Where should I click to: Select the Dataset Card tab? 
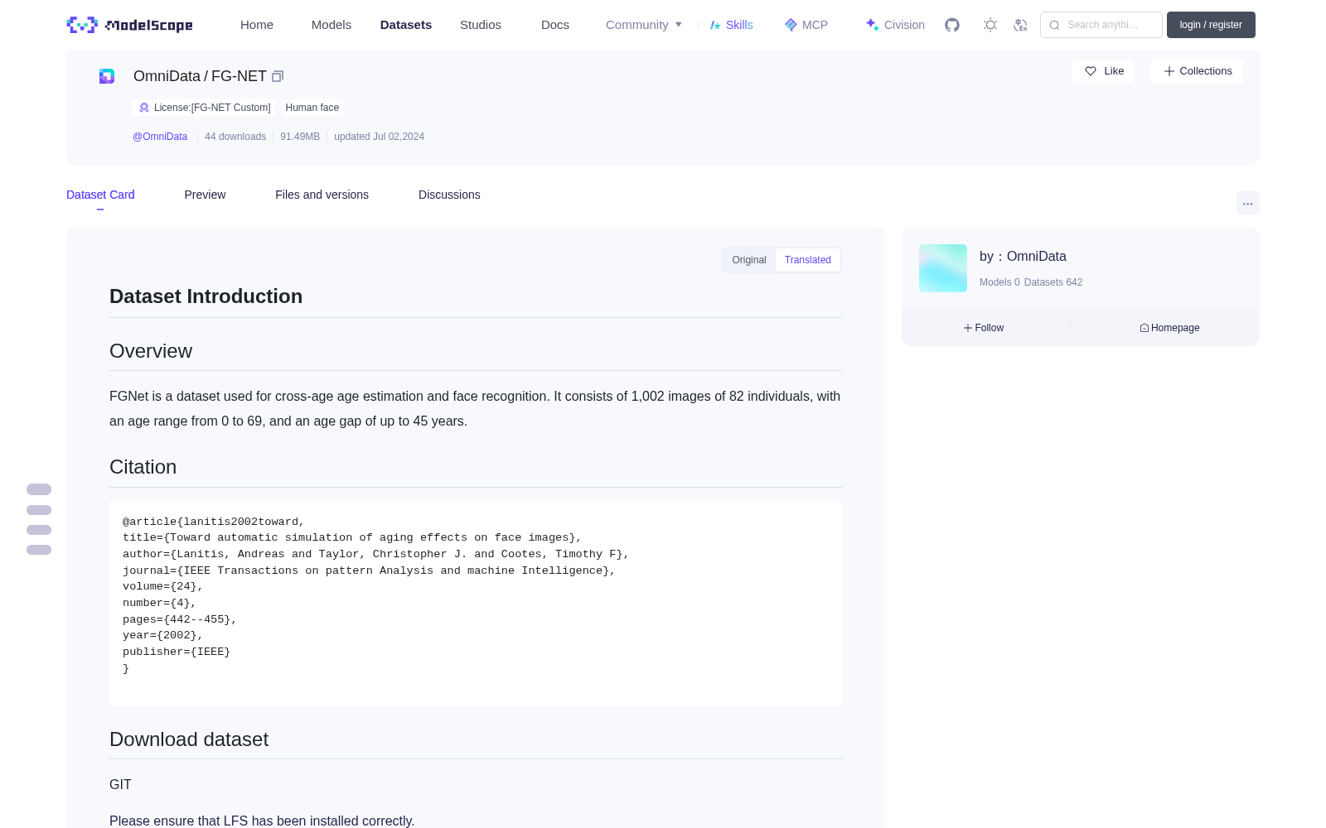click(100, 195)
